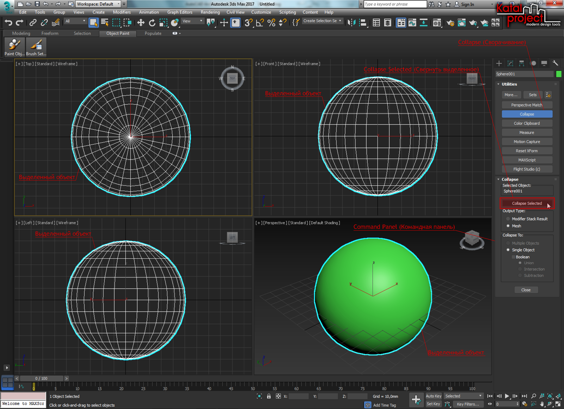The image size is (564, 409).
Task: Open the Display panel tab
Action: pos(544,63)
